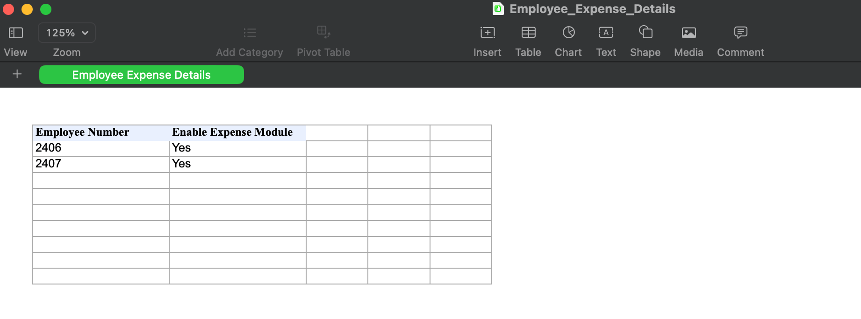Open the Insert menu icon
Screen dimensions: 861x319
pos(487,33)
